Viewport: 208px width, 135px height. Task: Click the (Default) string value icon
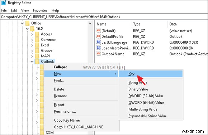98,31
